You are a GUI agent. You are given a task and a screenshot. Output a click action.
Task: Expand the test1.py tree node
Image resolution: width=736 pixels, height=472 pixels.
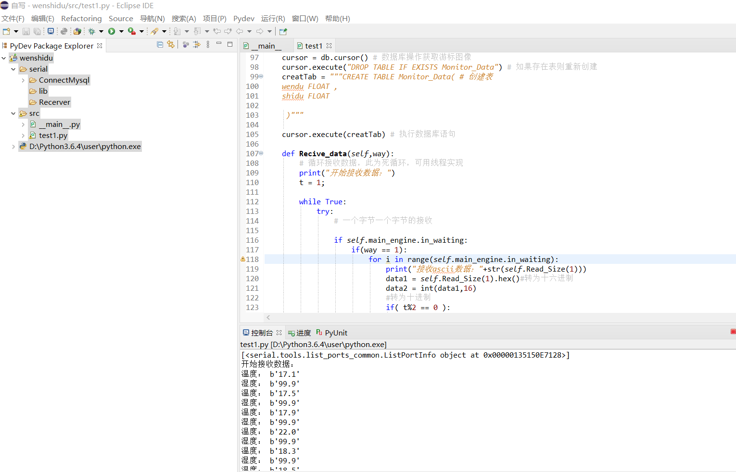click(x=23, y=136)
